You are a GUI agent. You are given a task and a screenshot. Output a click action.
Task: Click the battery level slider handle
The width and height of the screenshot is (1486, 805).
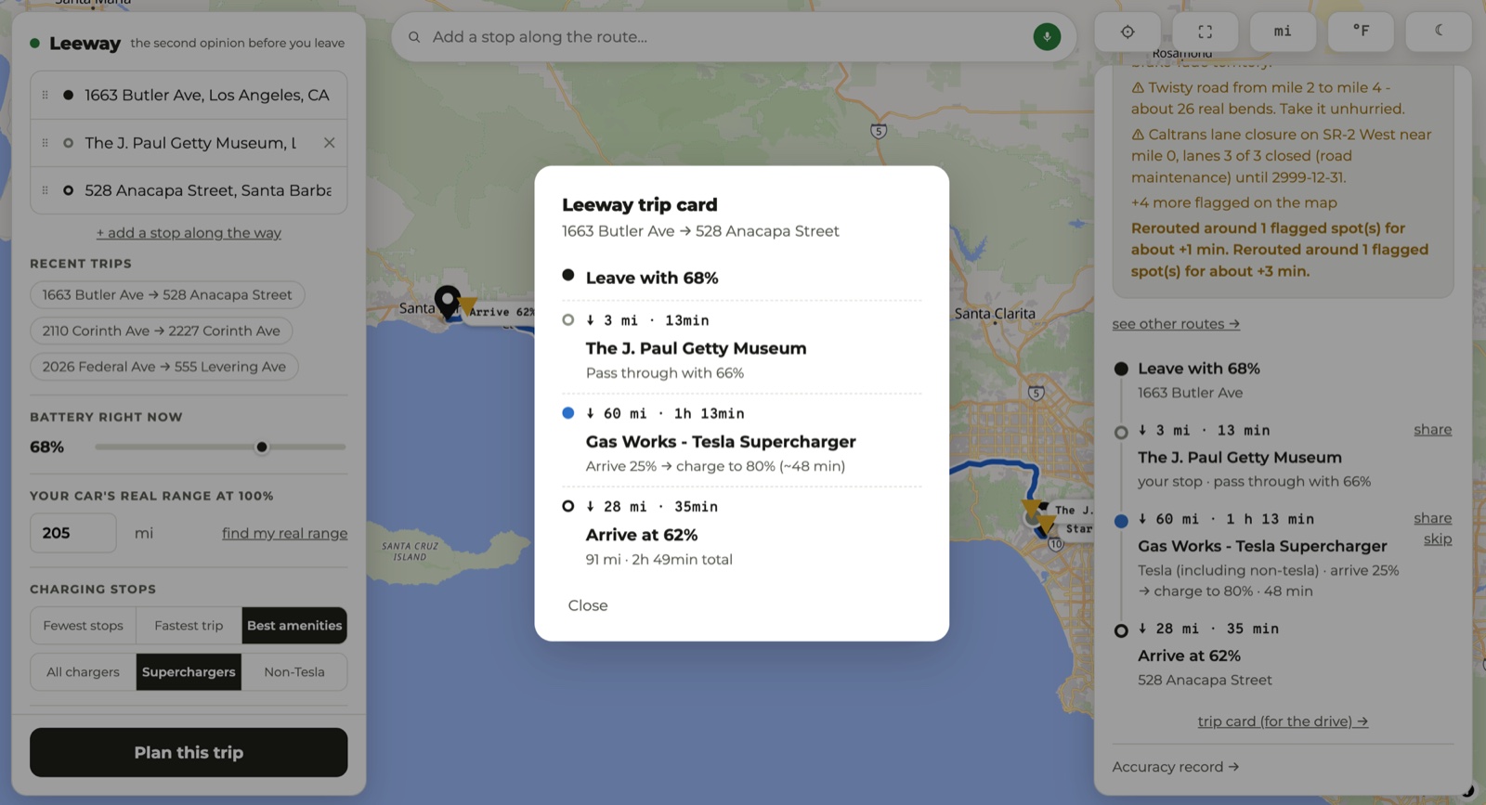[262, 447]
